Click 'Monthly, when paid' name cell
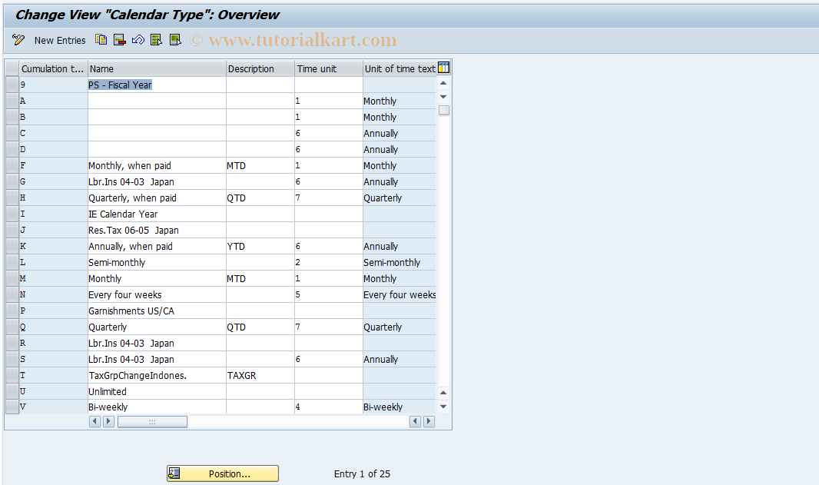This screenshot has height=485, width=819. 157,166
